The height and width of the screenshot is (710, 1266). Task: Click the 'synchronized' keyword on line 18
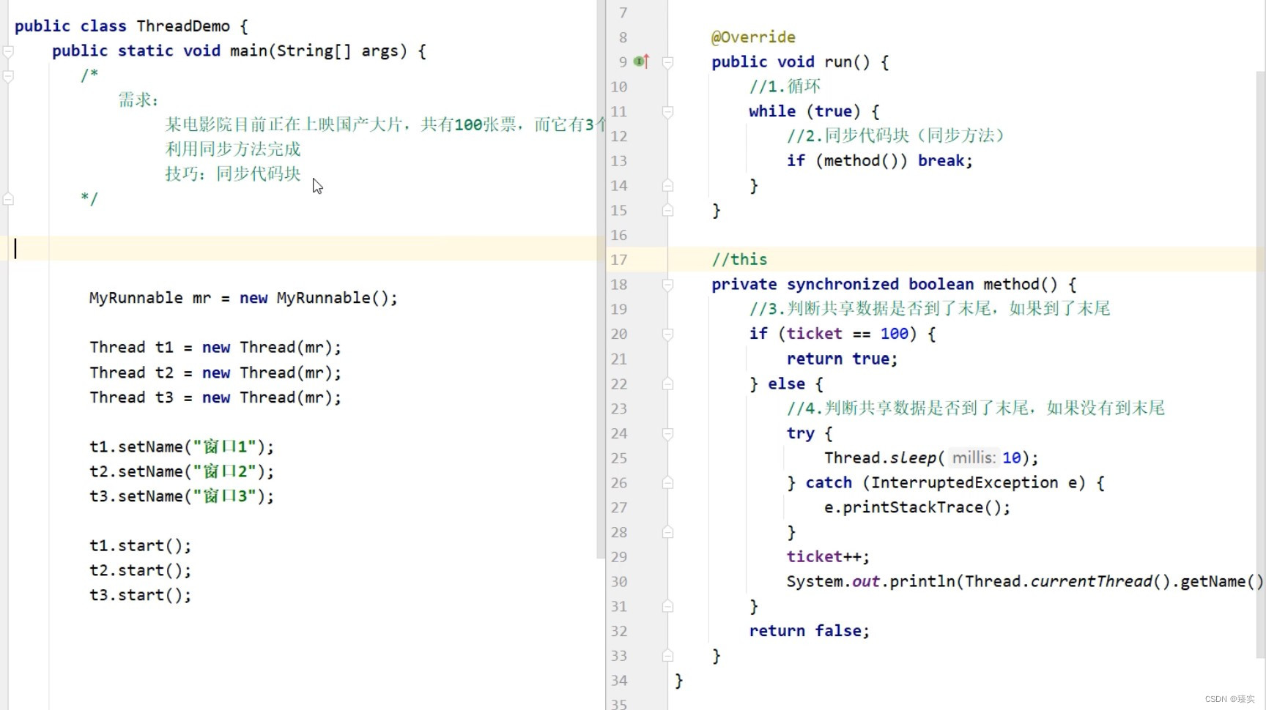[843, 285]
